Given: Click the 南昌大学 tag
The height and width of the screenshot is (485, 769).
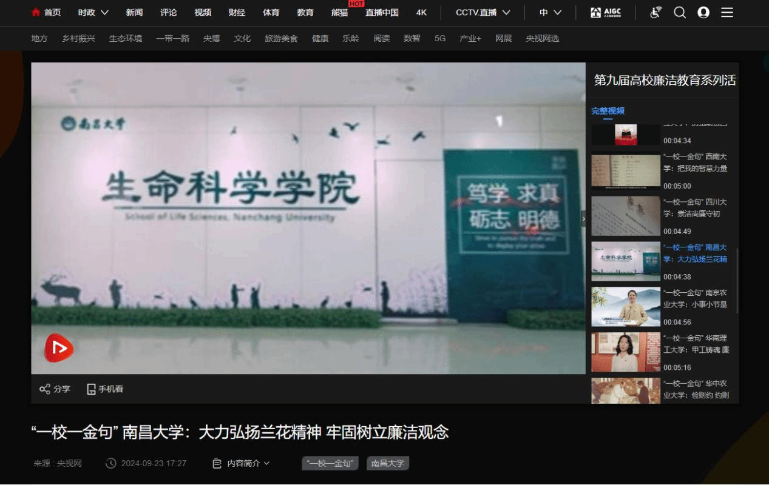Looking at the screenshot, I should (387, 463).
